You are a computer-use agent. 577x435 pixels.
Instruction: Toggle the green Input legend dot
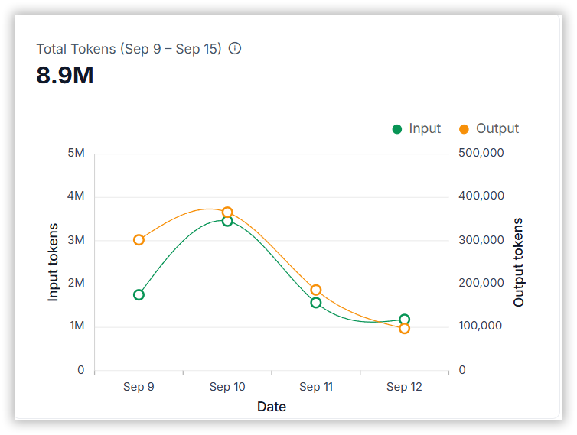coord(397,129)
